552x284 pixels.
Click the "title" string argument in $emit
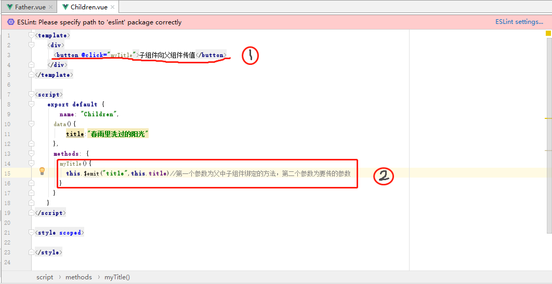click(115, 173)
